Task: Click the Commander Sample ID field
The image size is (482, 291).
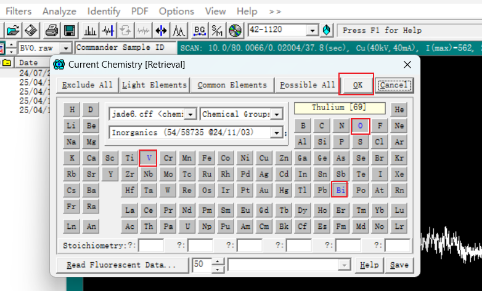Action: (125, 48)
